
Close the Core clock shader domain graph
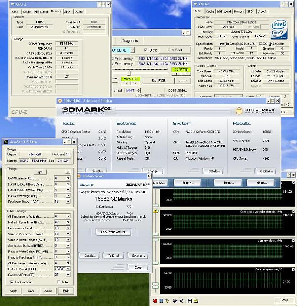pyautogui.click(x=293, y=212)
